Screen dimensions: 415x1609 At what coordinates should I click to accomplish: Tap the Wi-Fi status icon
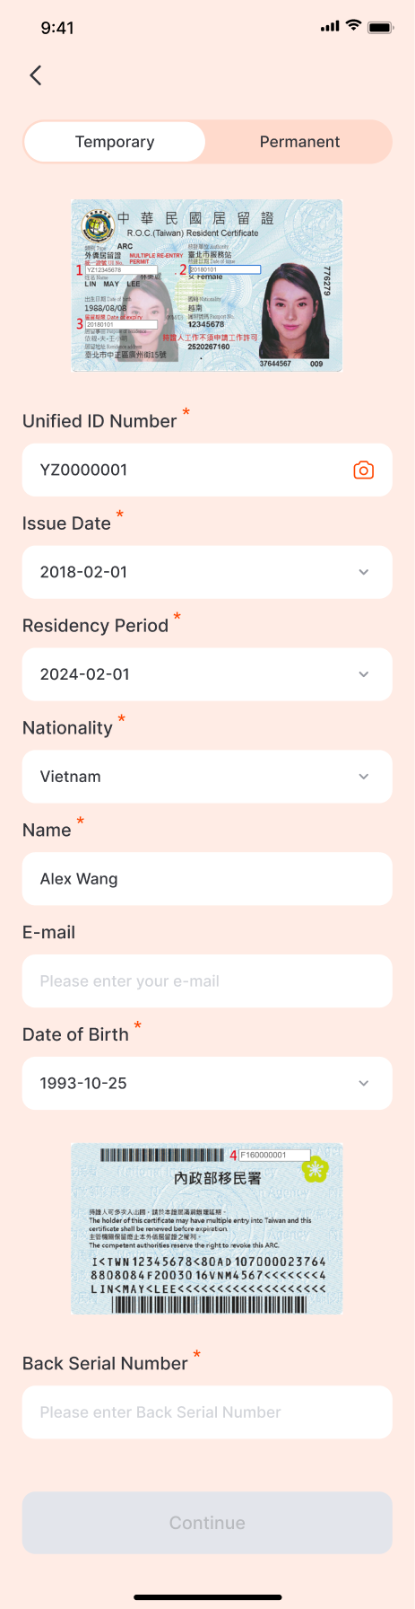coord(353,26)
